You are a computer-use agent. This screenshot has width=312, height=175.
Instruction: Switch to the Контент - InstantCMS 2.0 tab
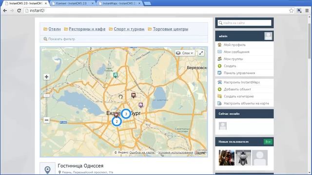[x=72, y=3]
